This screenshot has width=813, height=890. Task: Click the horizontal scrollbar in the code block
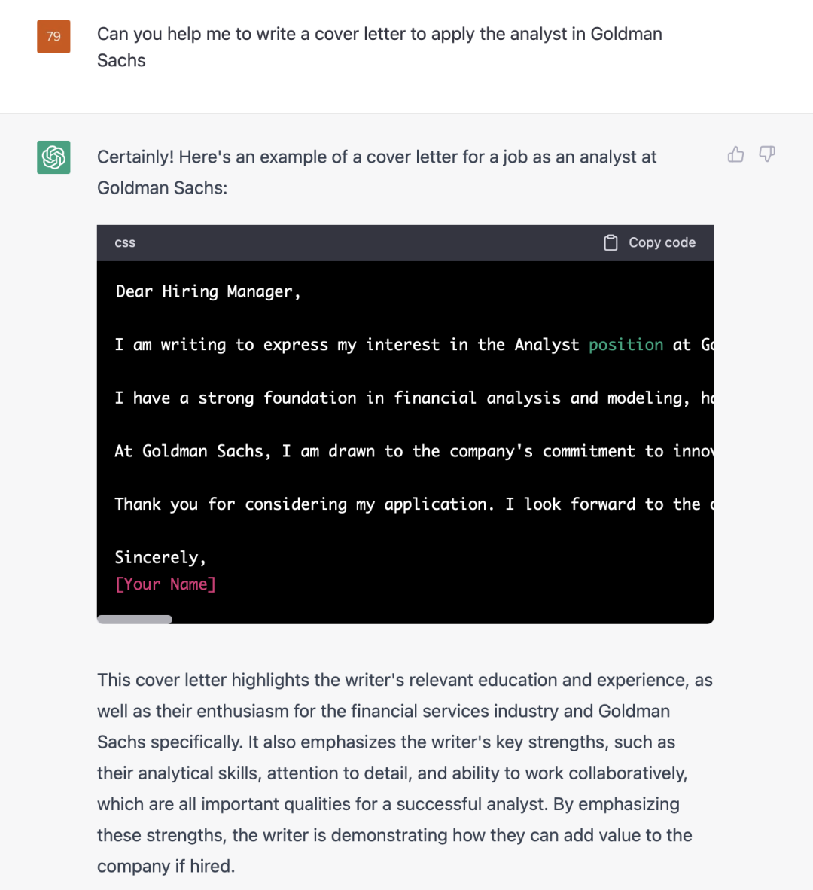[135, 619]
